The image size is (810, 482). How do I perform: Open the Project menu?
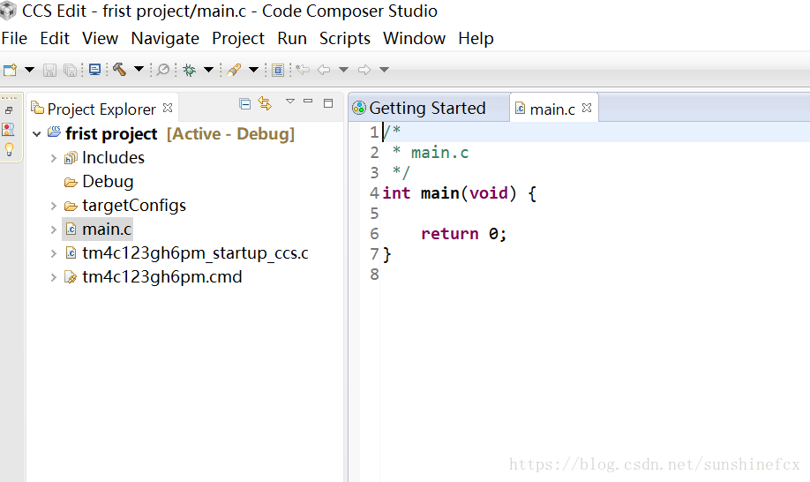click(237, 38)
